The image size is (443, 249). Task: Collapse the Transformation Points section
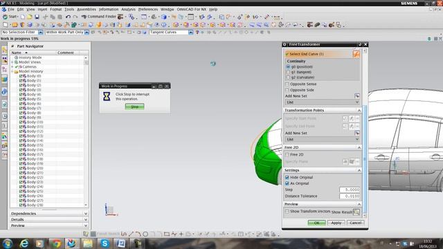click(x=359, y=110)
